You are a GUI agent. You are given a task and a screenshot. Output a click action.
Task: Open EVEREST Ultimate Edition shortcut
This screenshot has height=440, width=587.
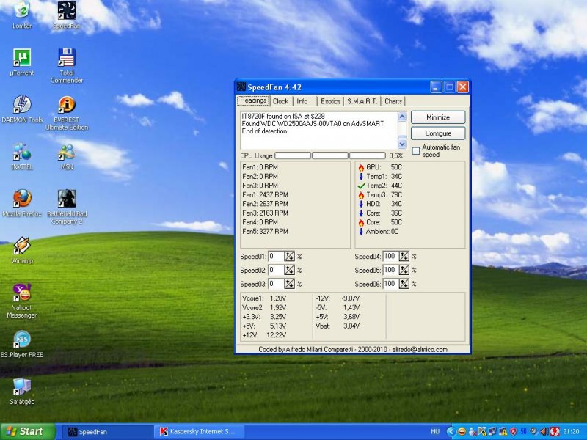tap(67, 113)
